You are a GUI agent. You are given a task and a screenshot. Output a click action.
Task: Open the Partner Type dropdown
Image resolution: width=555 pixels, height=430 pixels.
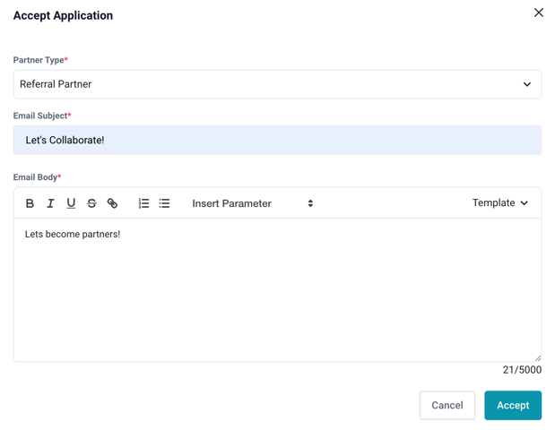click(277, 84)
